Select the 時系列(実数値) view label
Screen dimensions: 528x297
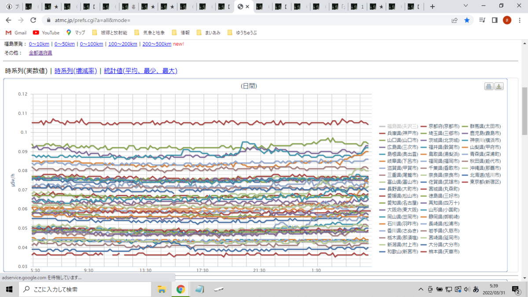coord(26,71)
